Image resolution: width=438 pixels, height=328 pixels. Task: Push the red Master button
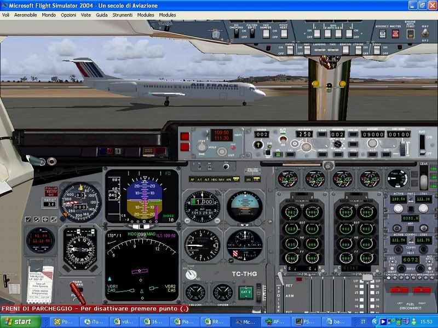click(395, 34)
